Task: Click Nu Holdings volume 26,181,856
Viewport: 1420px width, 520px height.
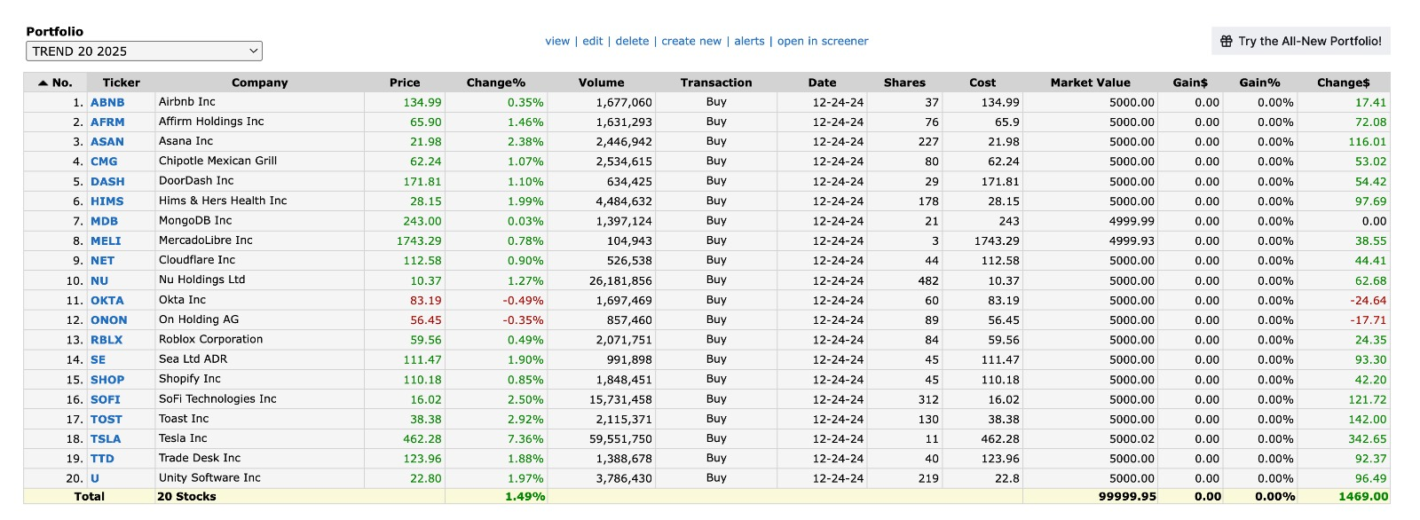Action: coord(621,280)
